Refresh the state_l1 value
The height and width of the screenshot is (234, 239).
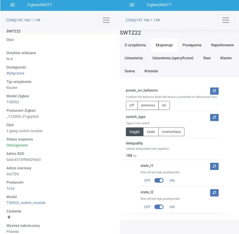pos(214,166)
